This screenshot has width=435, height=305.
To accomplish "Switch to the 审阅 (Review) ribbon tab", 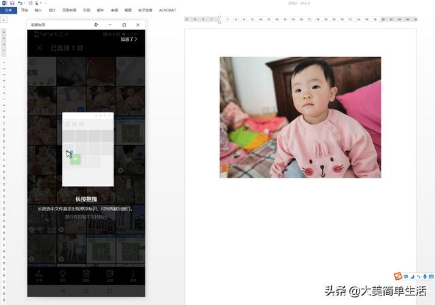I will click(114, 10).
